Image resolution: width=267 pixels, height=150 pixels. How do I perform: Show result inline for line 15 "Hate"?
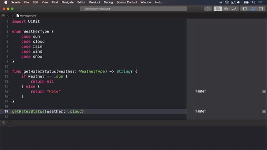(264, 92)
